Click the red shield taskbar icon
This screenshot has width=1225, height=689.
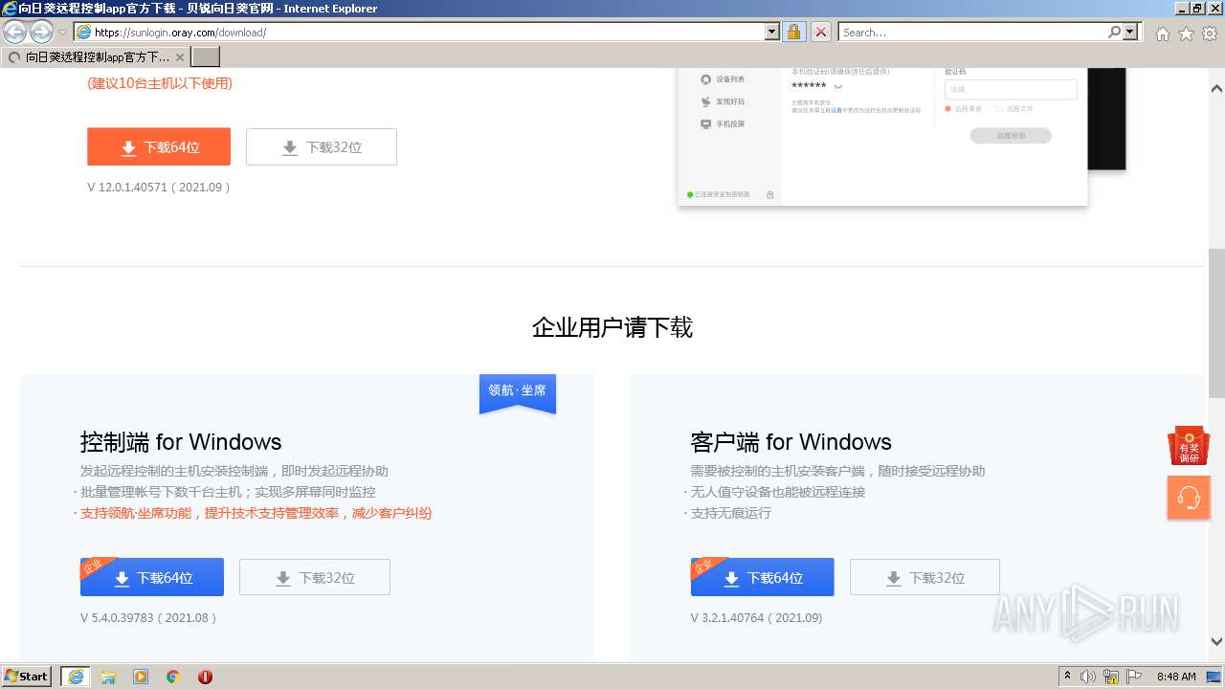tap(205, 677)
